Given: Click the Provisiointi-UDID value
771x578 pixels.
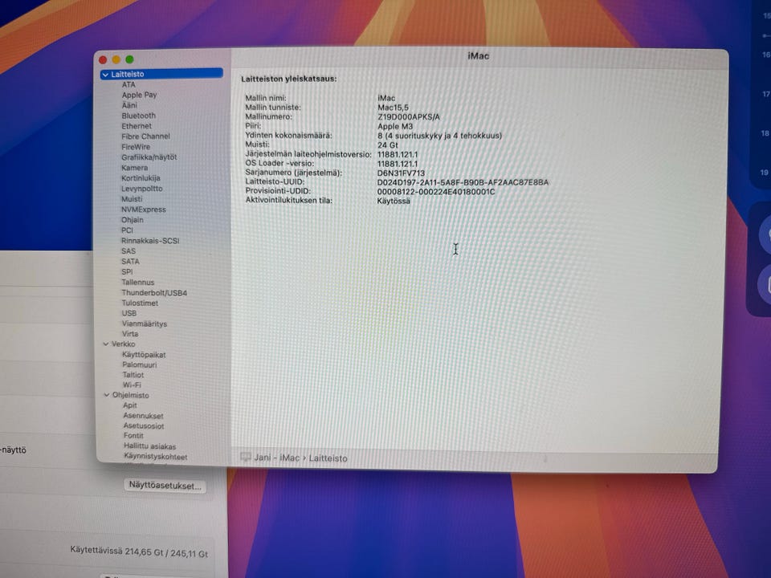Looking at the screenshot, I should 435,192.
